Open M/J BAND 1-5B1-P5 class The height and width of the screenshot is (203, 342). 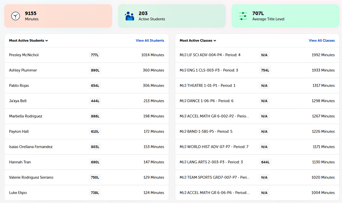(x=206, y=132)
